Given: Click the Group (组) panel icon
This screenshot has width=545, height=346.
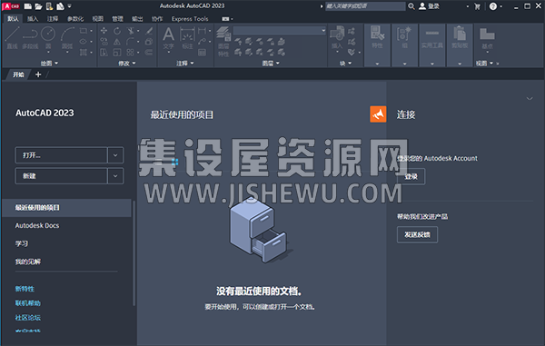Looking at the screenshot, I should 404,38.
